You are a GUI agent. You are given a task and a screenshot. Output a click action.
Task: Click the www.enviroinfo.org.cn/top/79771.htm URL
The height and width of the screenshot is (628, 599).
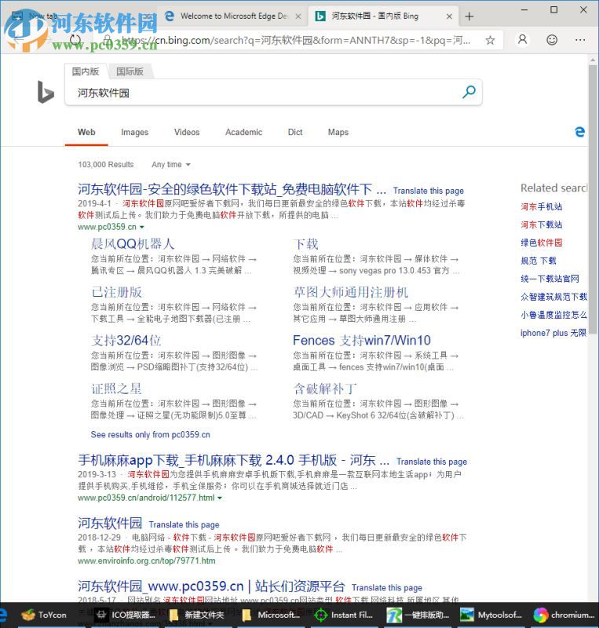(x=146, y=560)
